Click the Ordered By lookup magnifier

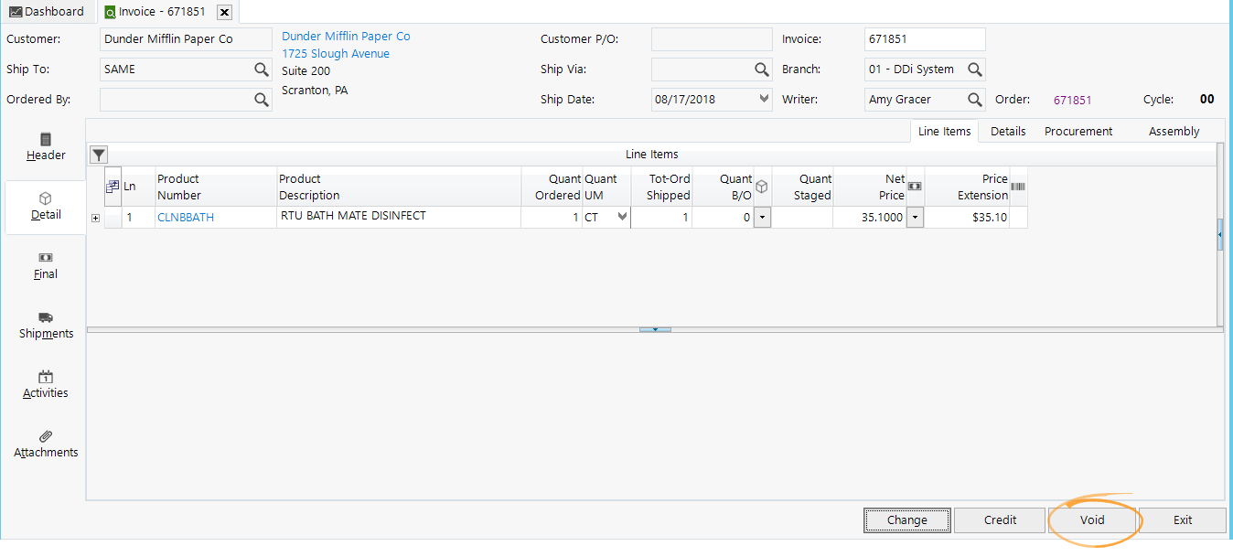click(x=262, y=100)
